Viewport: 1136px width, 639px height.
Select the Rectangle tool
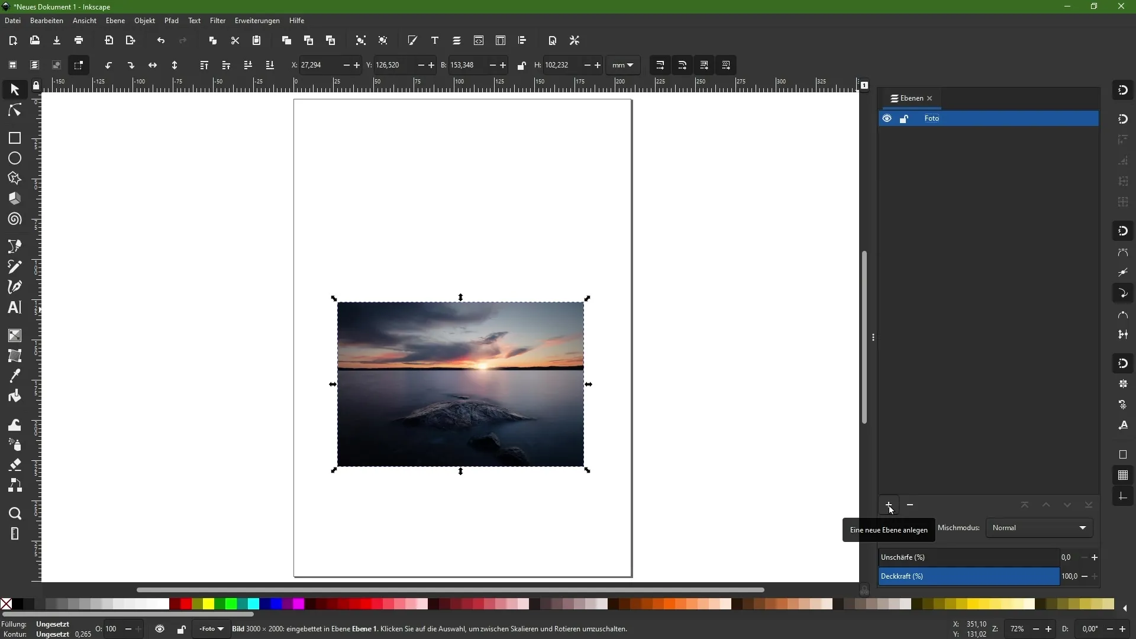15,138
